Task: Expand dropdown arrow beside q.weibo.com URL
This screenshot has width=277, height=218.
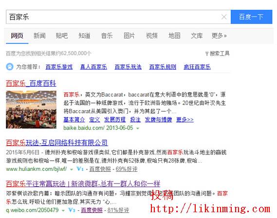Action: [x=63, y=210]
